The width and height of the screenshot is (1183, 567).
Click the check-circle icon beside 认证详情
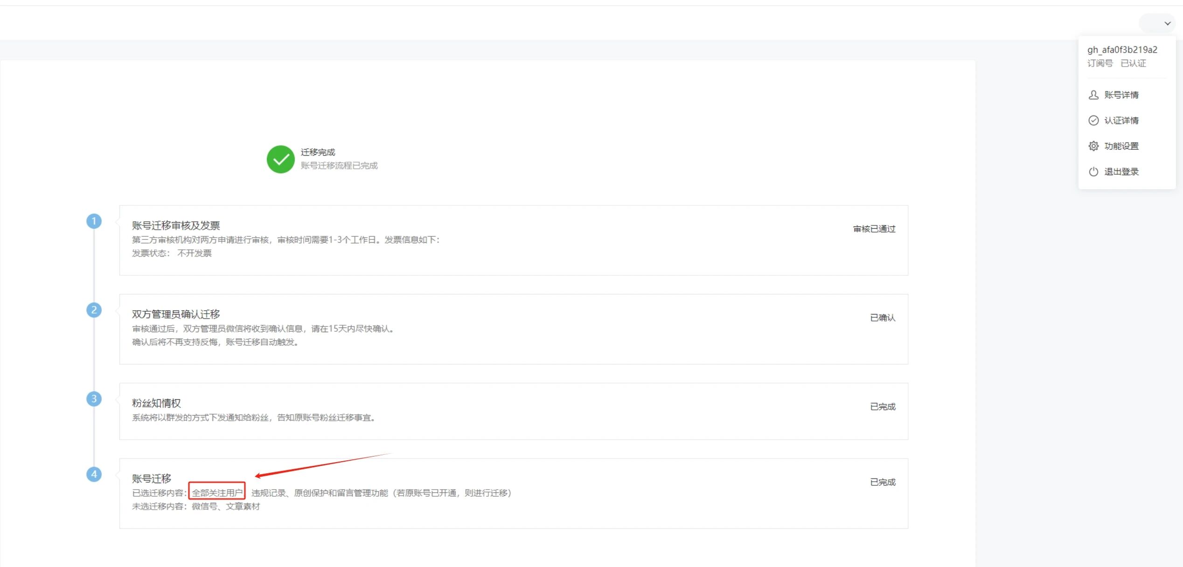tap(1093, 121)
